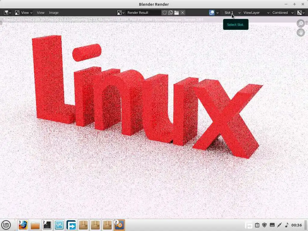
Task: Click the open image folder icon
Action: pos(177,13)
